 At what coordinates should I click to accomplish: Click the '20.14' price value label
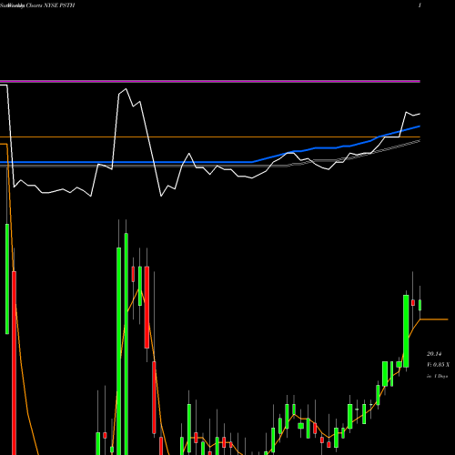(434, 354)
